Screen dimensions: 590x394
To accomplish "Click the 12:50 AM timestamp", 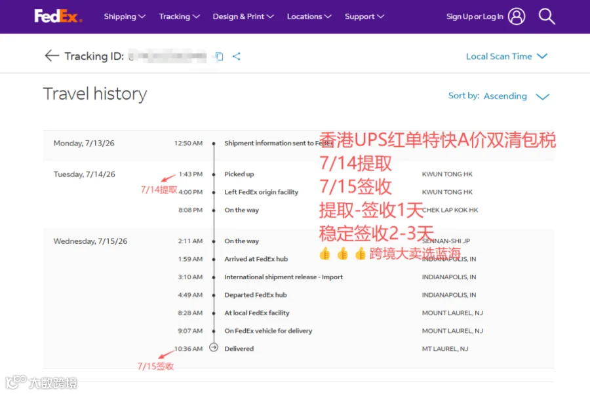I will (188, 144).
